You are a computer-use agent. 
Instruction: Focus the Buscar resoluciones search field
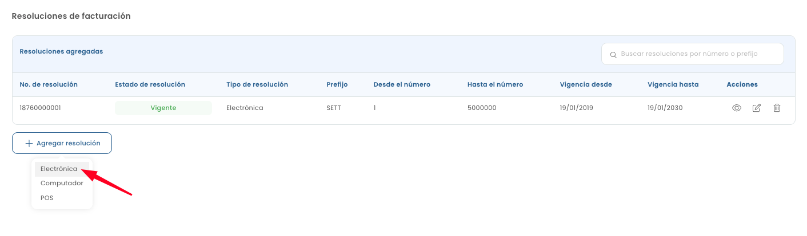(698, 54)
